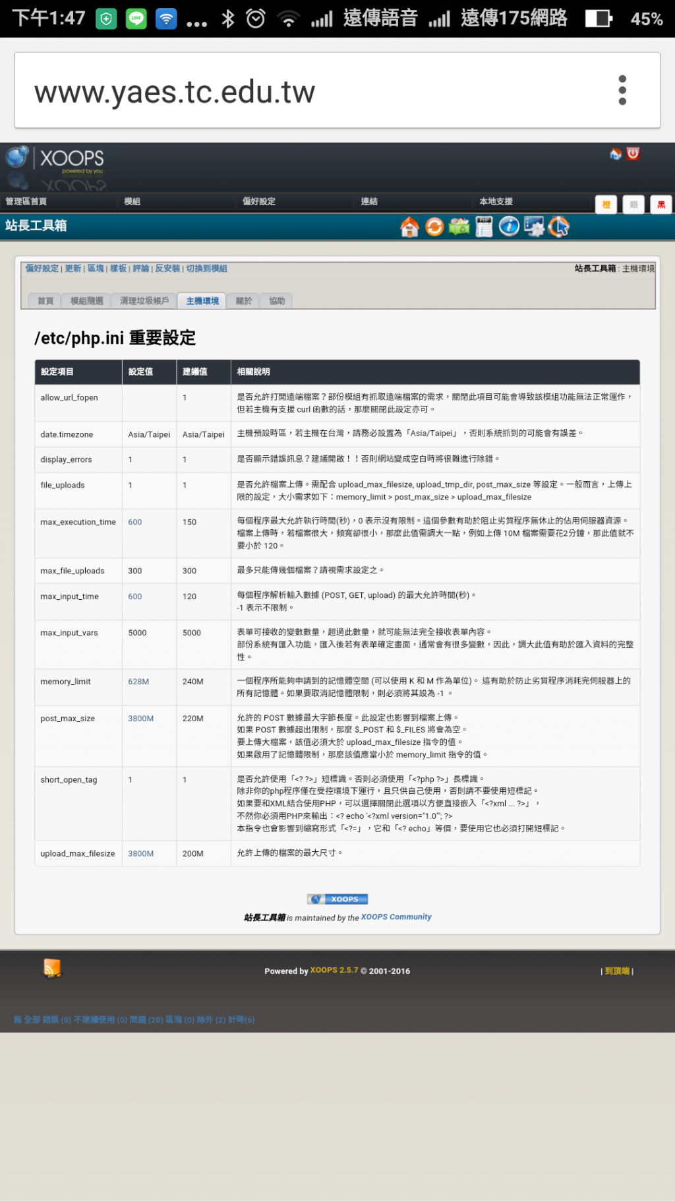Open the orange RSS feed icon
The height and width of the screenshot is (1201, 675).
(x=52, y=968)
